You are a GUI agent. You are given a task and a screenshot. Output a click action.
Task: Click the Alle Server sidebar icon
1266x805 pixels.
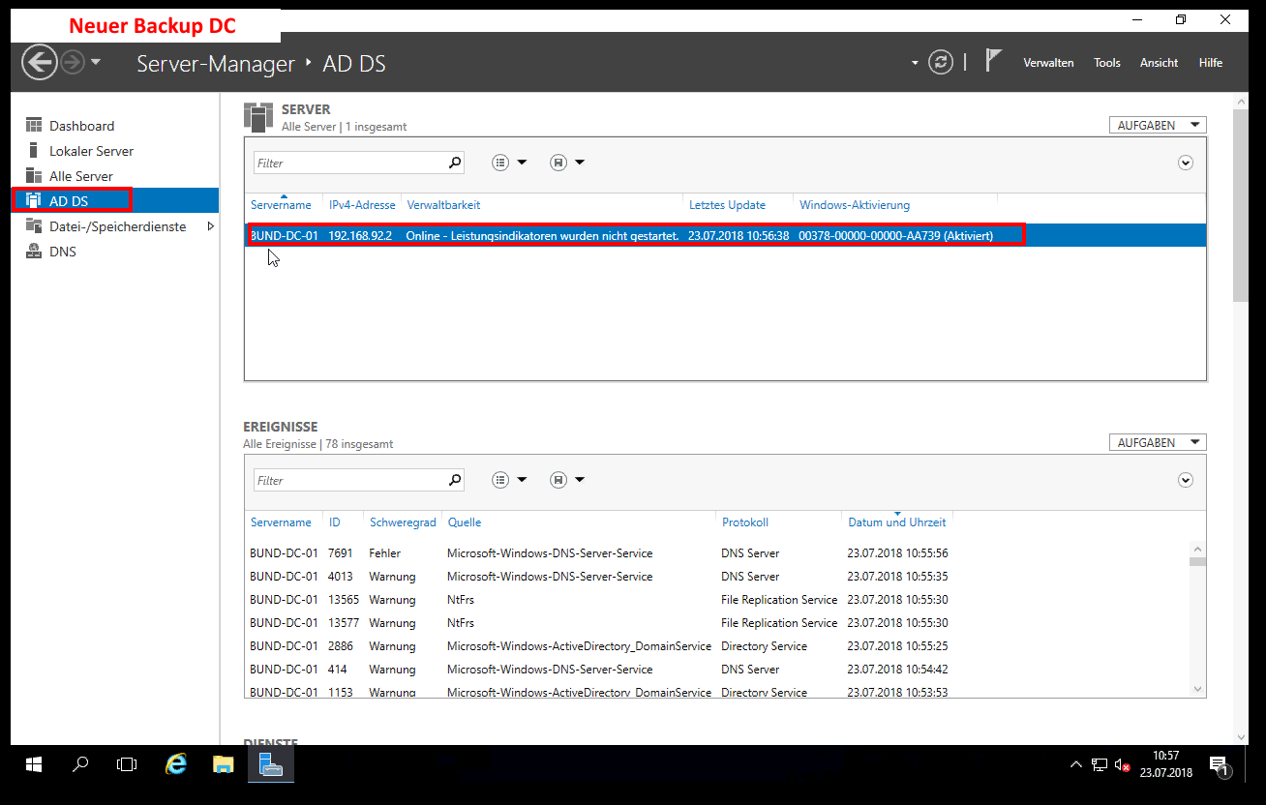pyautogui.click(x=34, y=176)
